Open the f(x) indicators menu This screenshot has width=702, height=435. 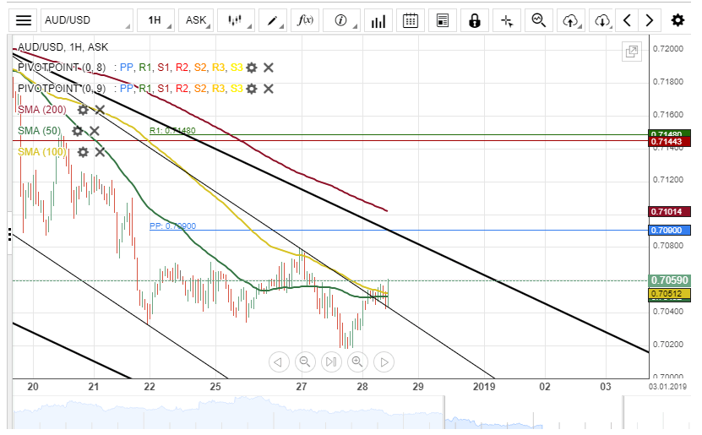coord(306,20)
